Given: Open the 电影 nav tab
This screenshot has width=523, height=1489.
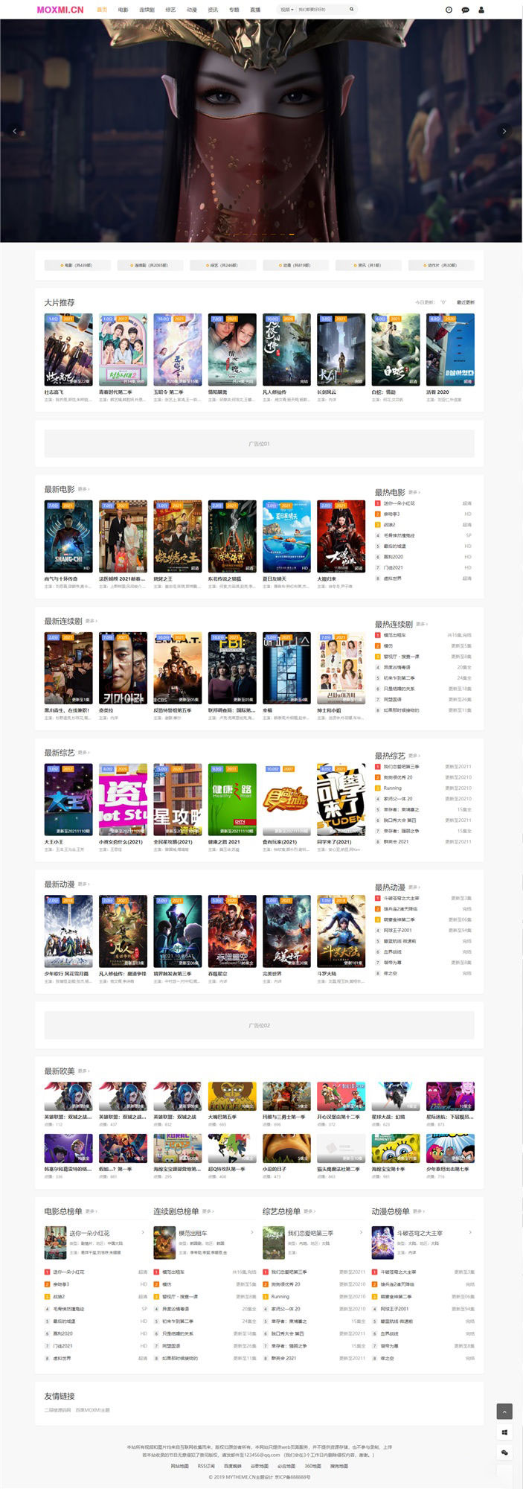Looking at the screenshot, I should (123, 10).
